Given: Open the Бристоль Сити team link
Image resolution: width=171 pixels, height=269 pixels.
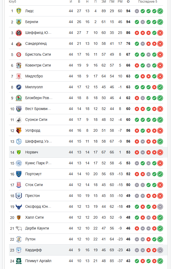Looking at the screenshot, I should (x=38, y=54).
